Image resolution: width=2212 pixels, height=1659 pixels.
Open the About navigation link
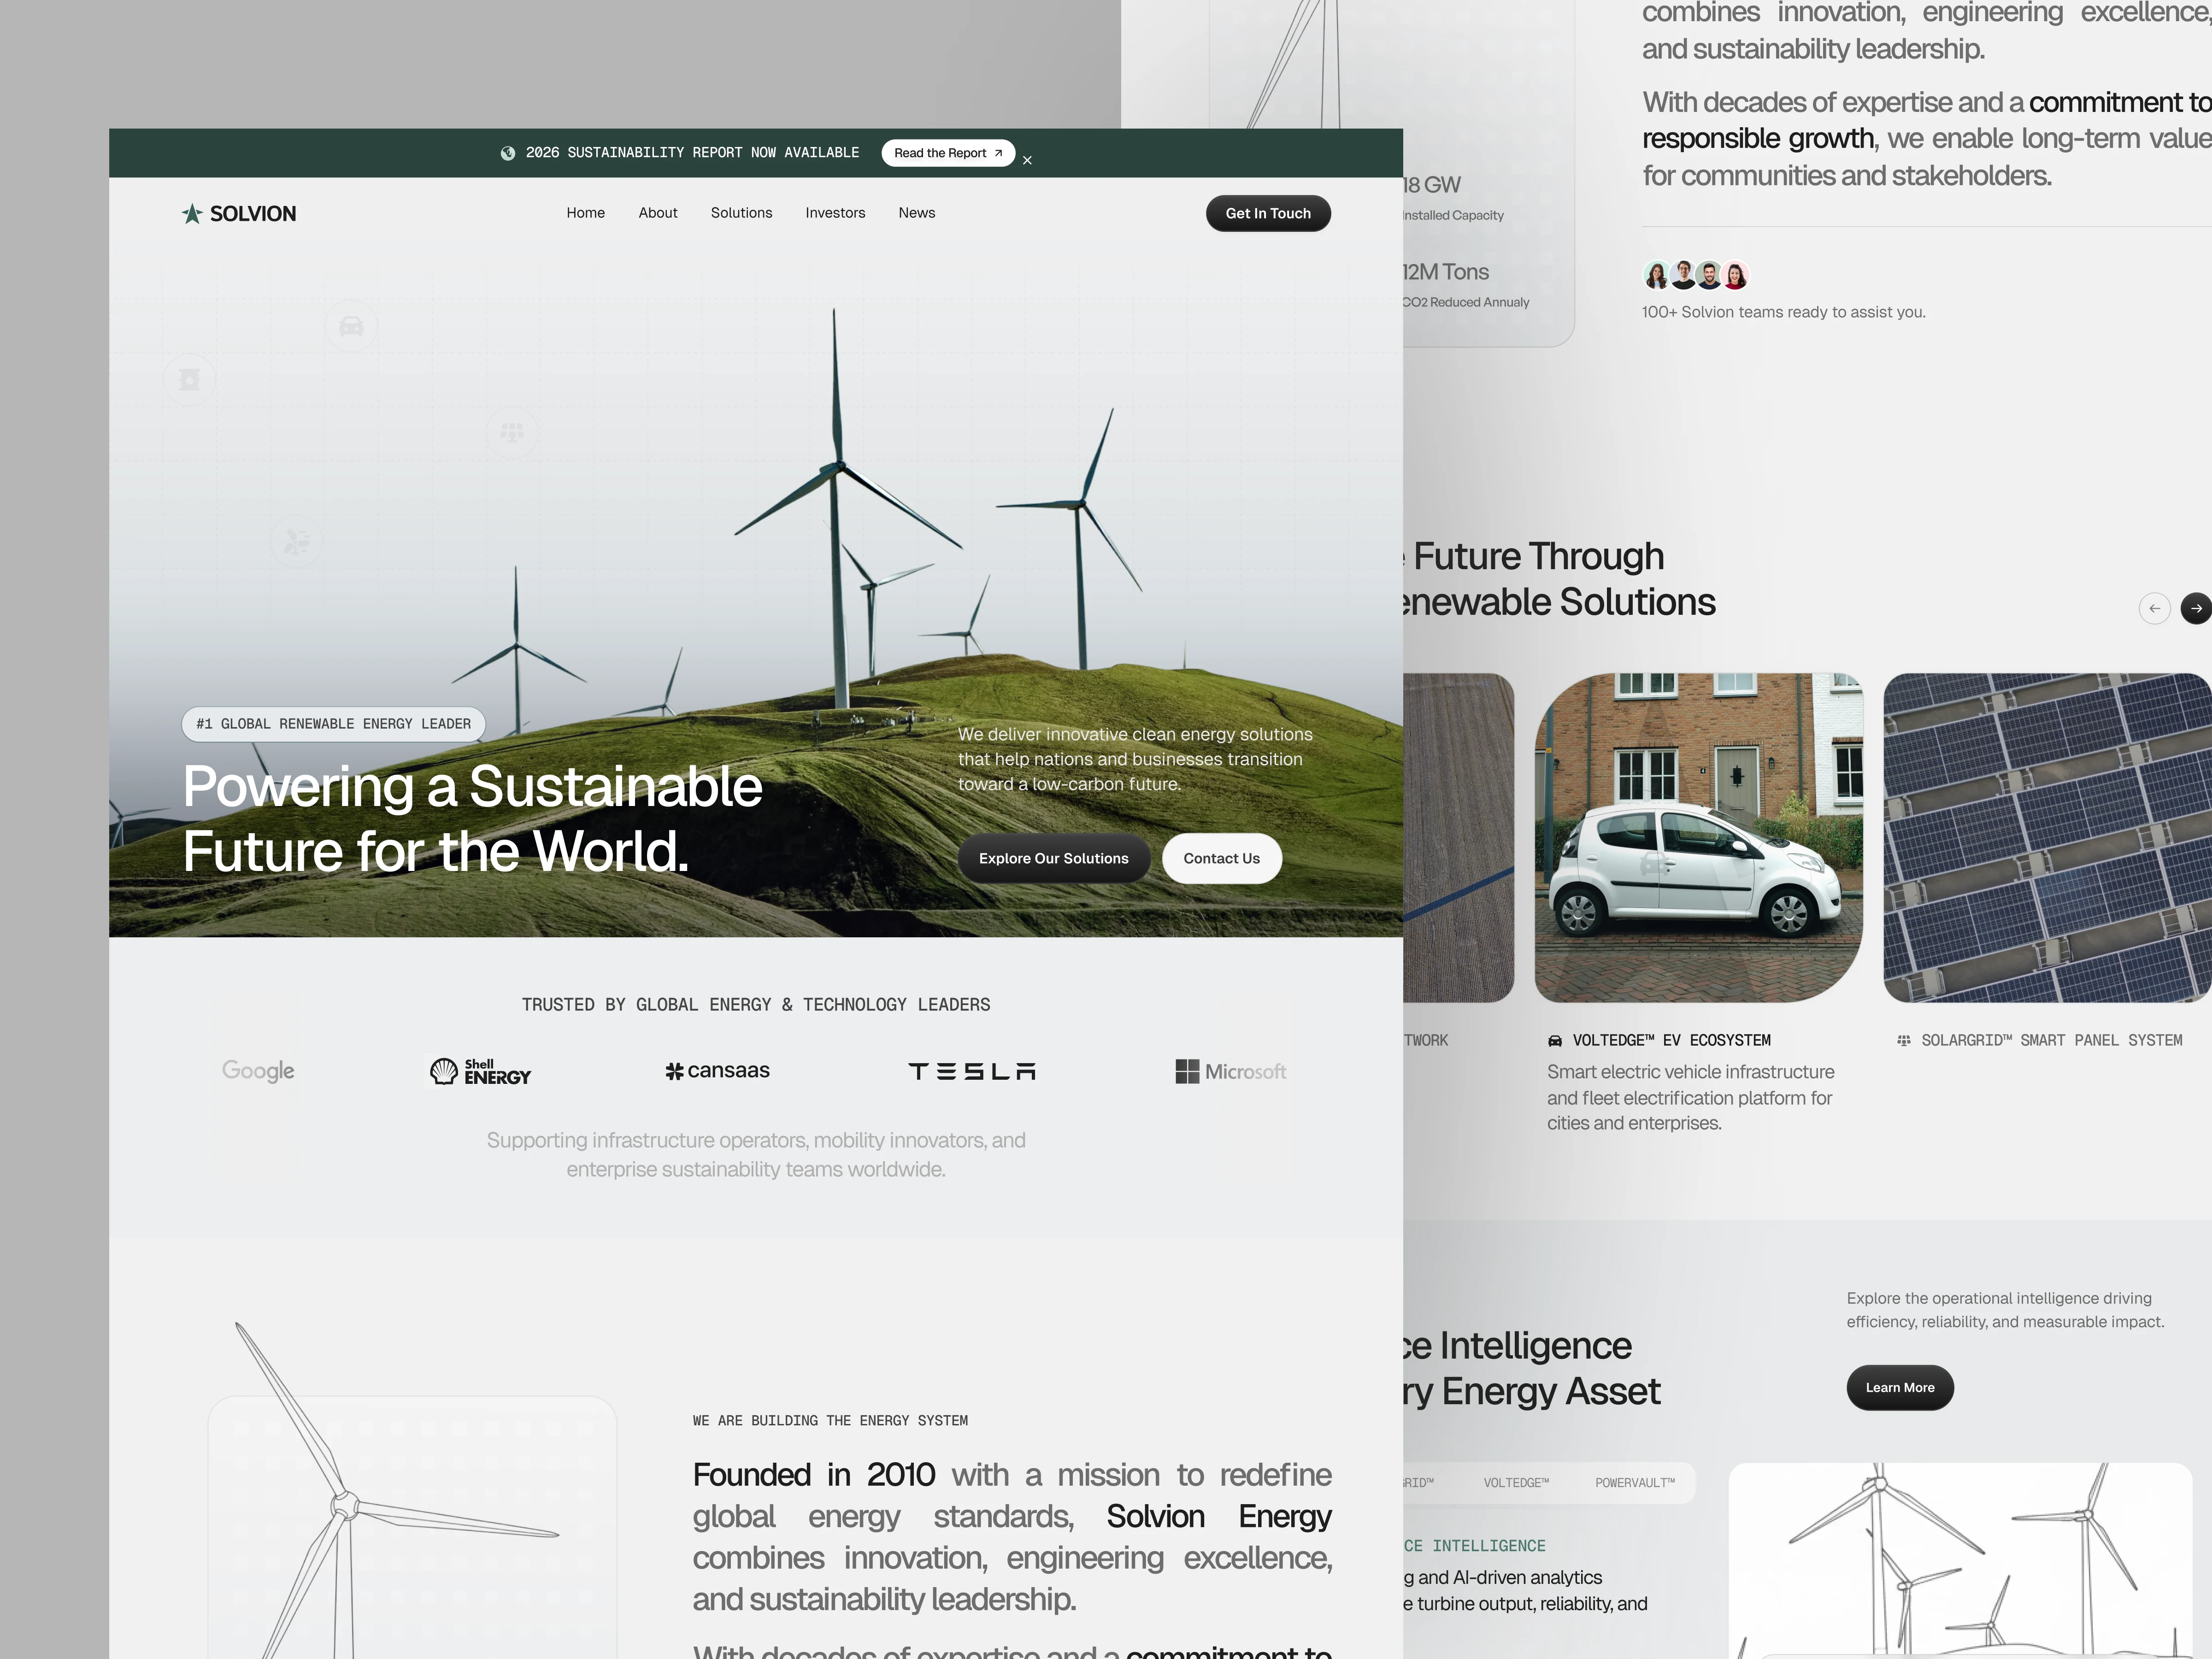point(658,213)
